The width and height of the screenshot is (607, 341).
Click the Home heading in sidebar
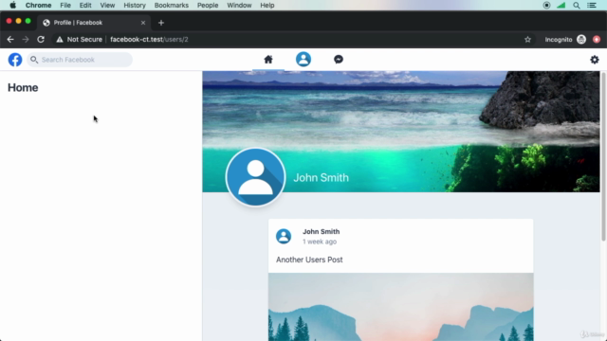pyautogui.click(x=23, y=88)
